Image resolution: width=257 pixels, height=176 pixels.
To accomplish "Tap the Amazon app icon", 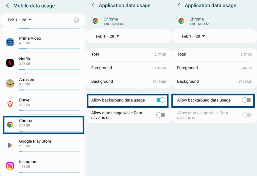I will pyautogui.click(x=10, y=83).
